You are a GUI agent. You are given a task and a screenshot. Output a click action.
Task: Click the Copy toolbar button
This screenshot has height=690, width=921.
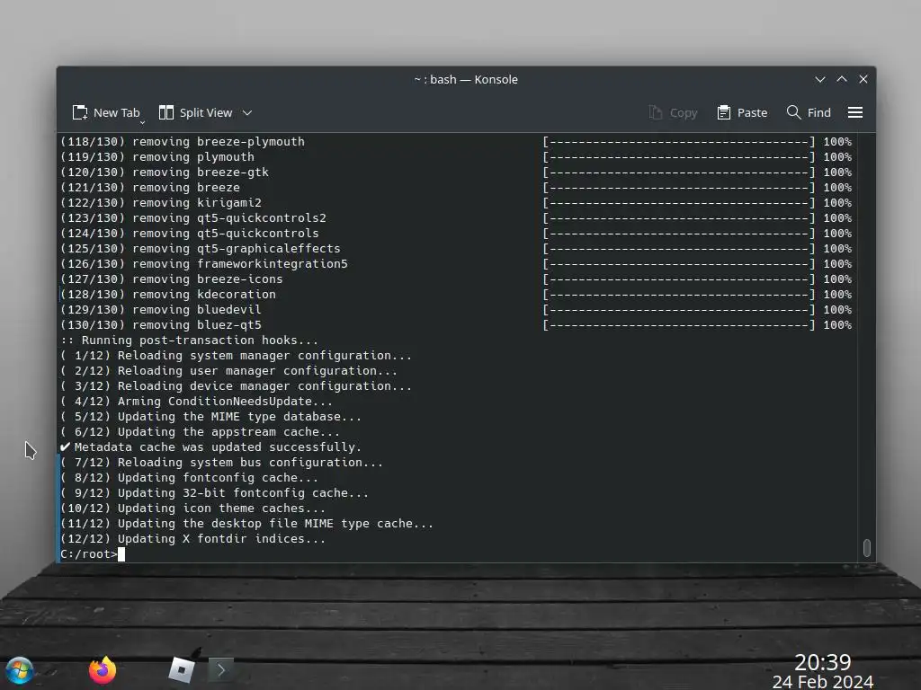673,112
